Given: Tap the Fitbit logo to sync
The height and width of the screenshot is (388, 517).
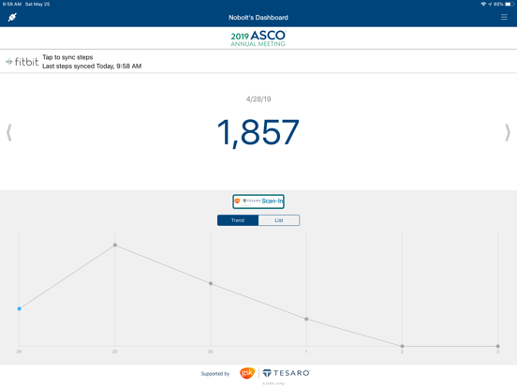Looking at the screenshot, I should tap(22, 61).
